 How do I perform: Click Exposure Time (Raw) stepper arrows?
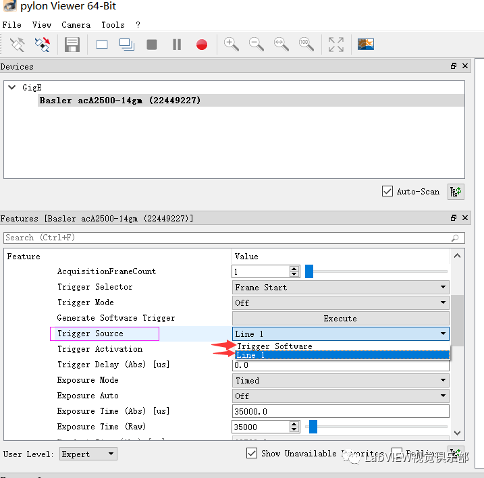click(294, 427)
